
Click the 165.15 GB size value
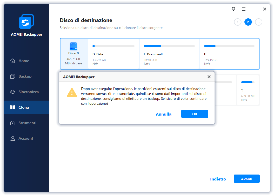(x=211, y=60)
